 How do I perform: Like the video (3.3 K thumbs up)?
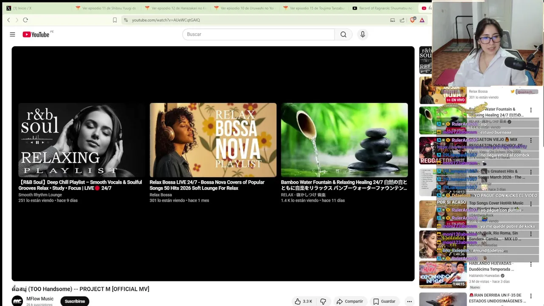pyautogui.click(x=303, y=301)
